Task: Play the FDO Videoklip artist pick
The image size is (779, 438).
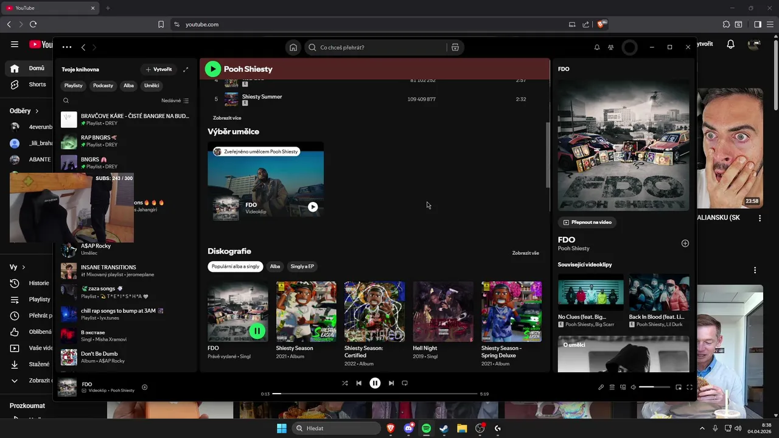Action: point(312,207)
